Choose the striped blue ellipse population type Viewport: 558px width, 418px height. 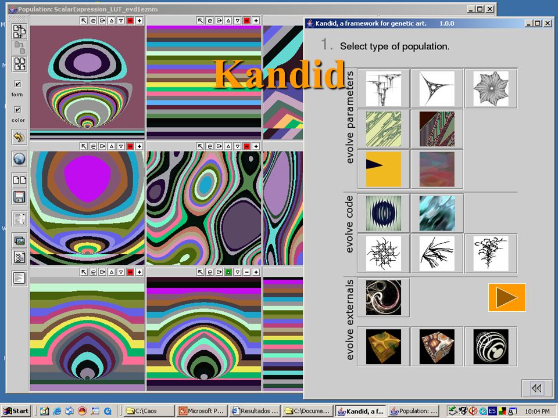(383, 213)
